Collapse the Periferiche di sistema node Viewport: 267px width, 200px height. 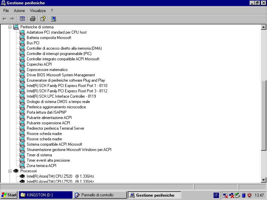coord(10,27)
